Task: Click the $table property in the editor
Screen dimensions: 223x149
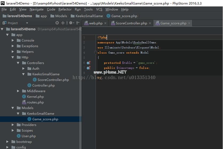Action: pos(127,63)
